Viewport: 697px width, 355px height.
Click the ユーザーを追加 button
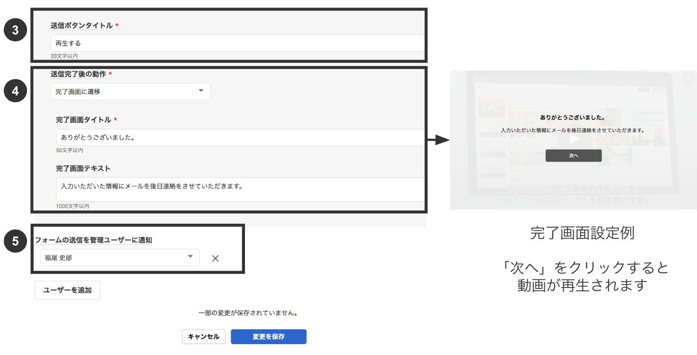pos(67,290)
